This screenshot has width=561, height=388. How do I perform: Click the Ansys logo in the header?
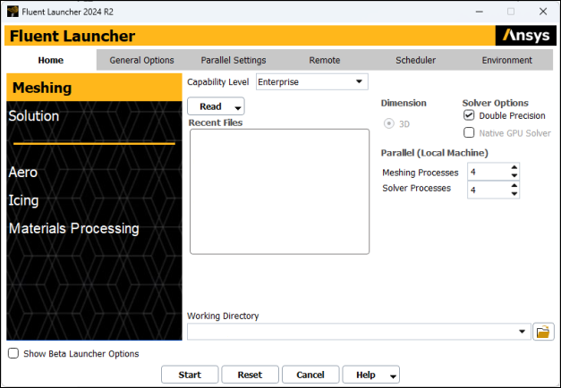pos(525,36)
